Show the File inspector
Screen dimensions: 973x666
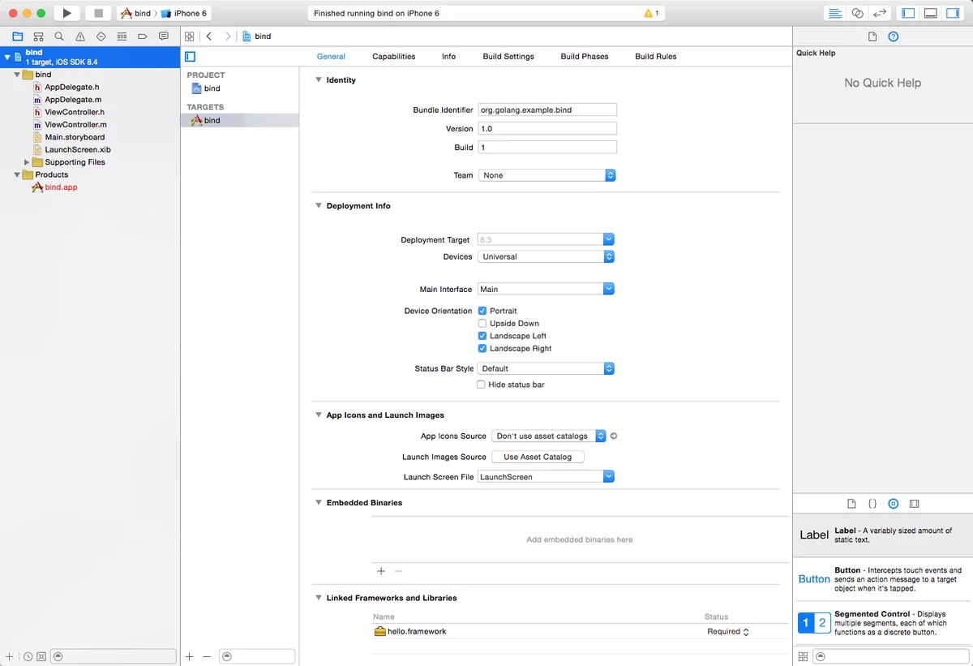(x=872, y=37)
